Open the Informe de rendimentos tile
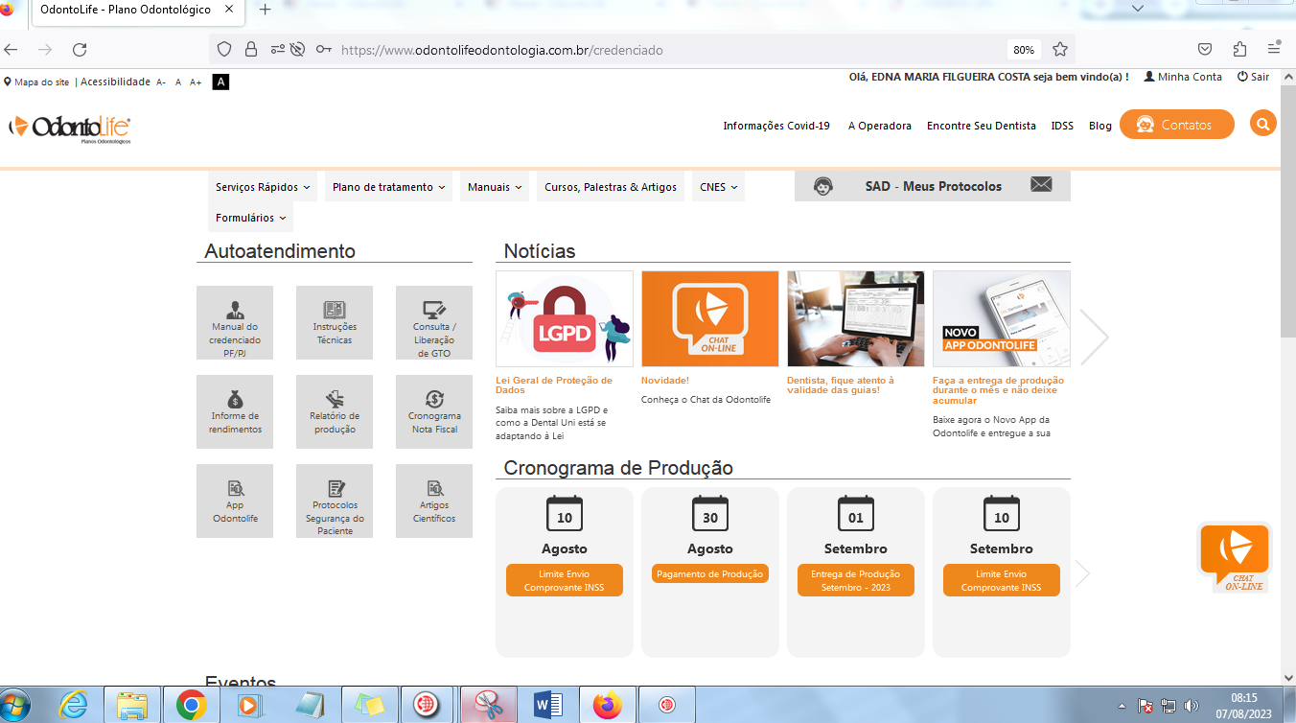Viewport: 1296px width, 723px height. [235, 412]
